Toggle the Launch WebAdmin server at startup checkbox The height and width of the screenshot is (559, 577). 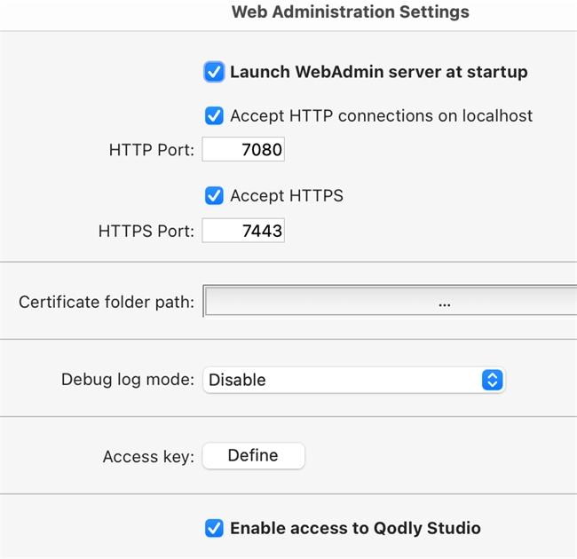(x=214, y=72)
